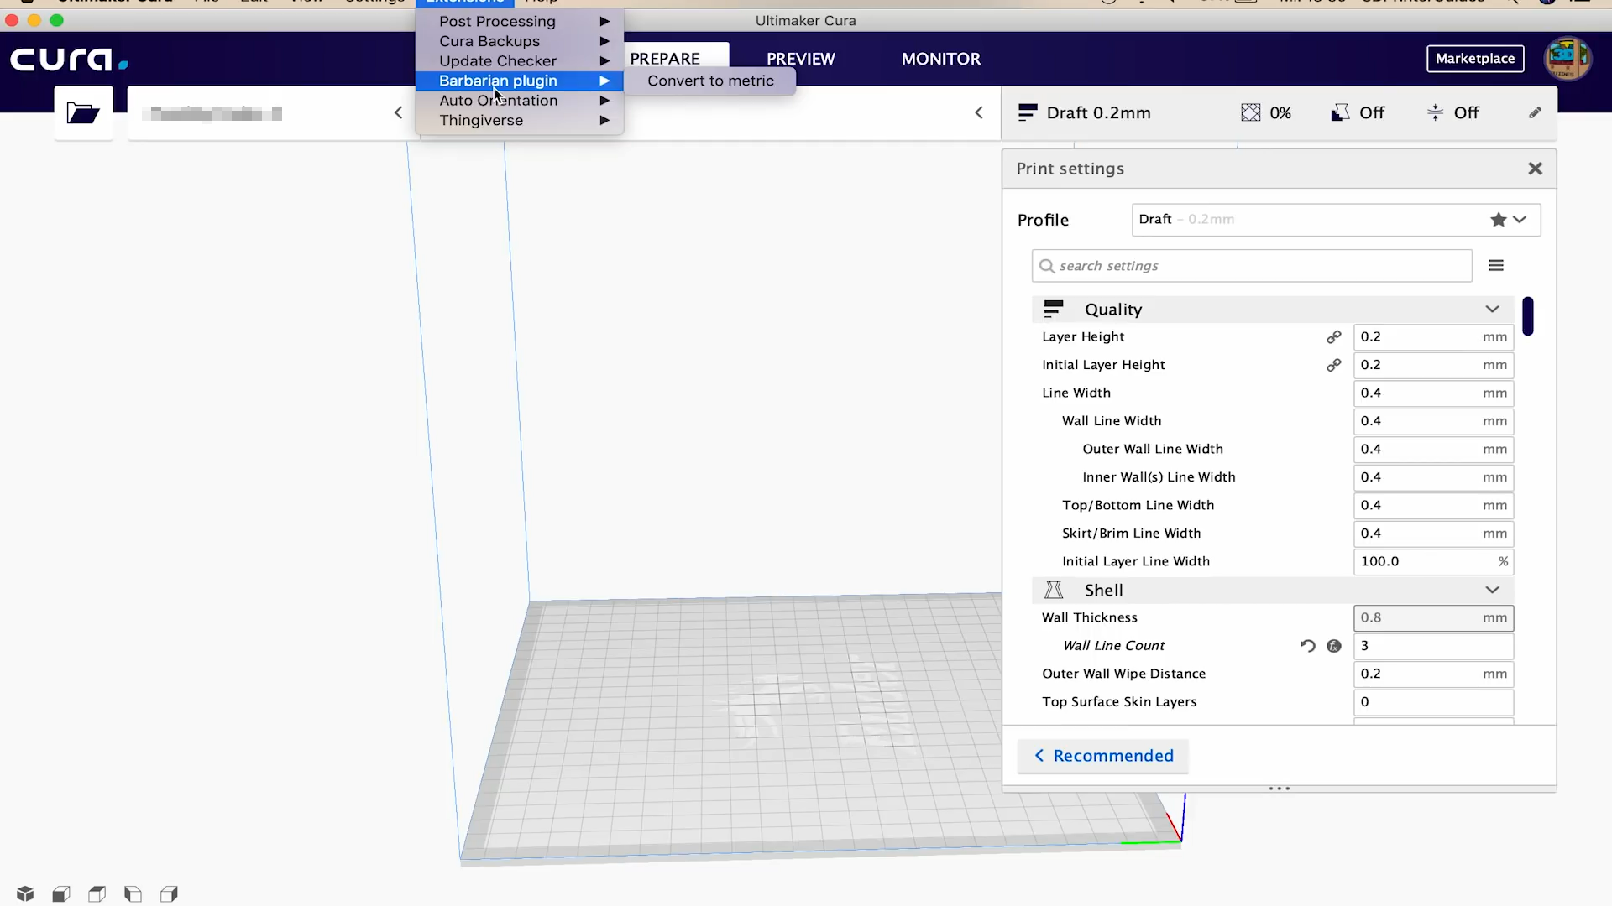Click pencil icon to edit print settings

[x=1535, y=112]
